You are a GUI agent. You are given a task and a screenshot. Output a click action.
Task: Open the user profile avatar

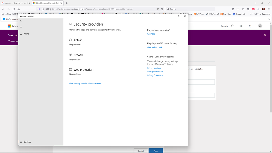click(x=260, y=26)
